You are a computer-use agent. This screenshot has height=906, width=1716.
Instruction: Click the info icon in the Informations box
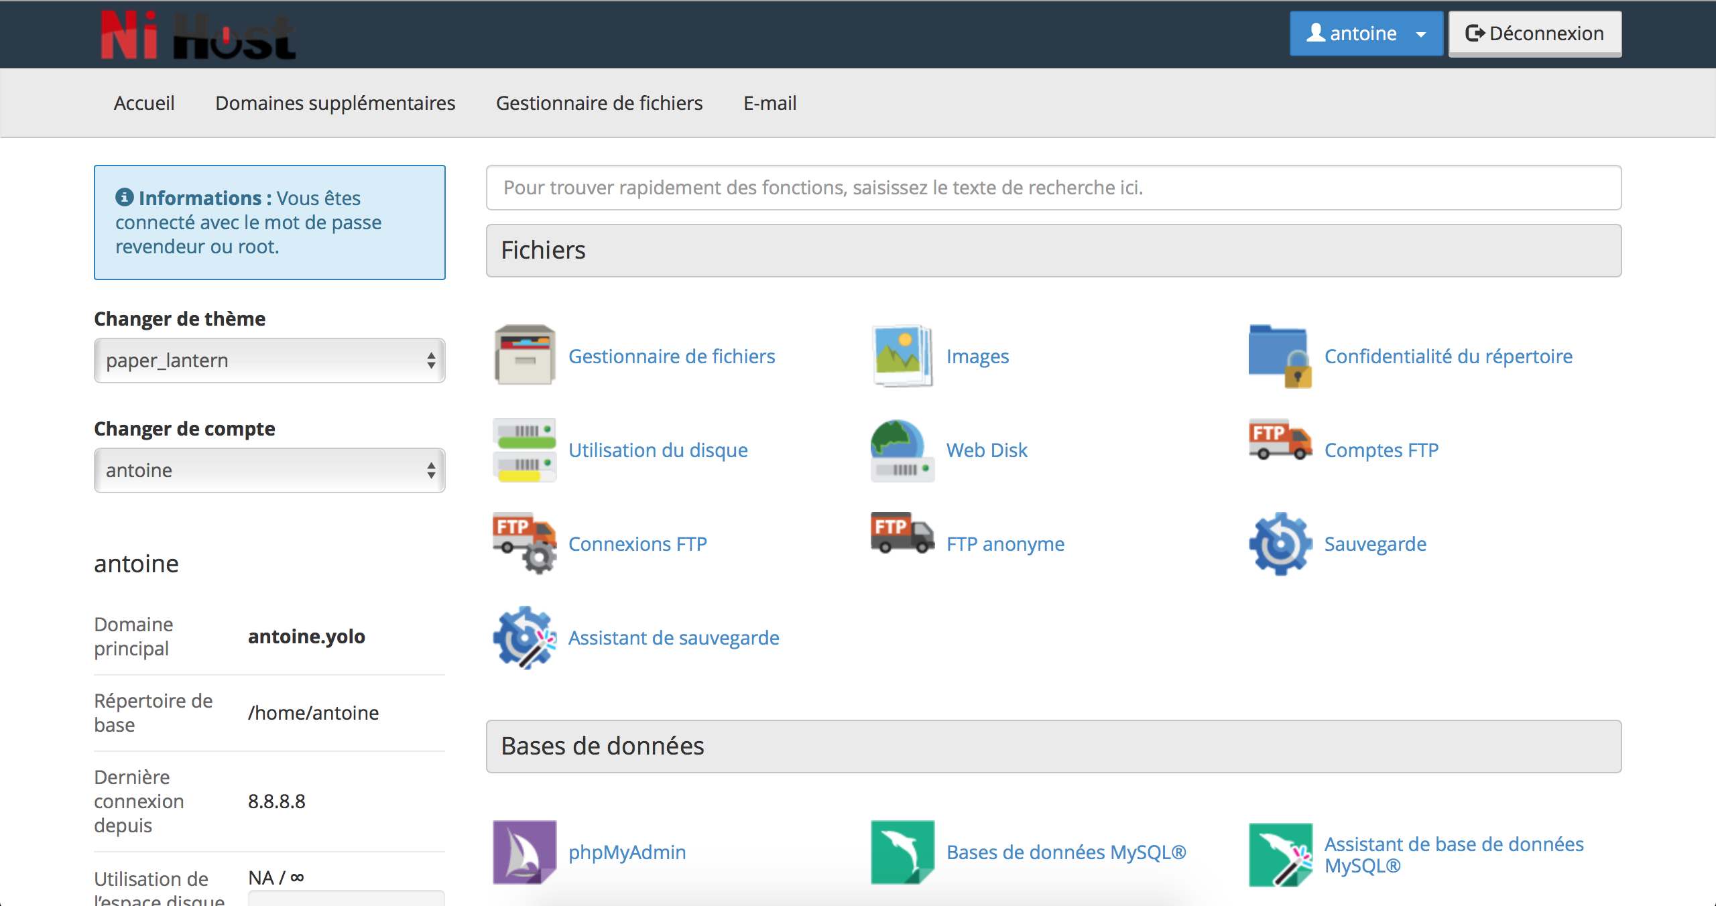click(x=125, y=197)
